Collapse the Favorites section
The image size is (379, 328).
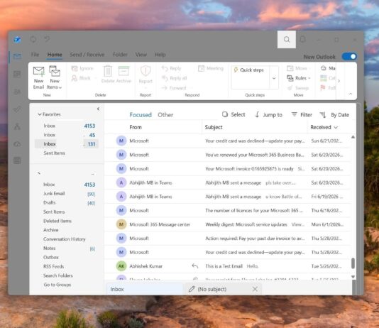40,114
